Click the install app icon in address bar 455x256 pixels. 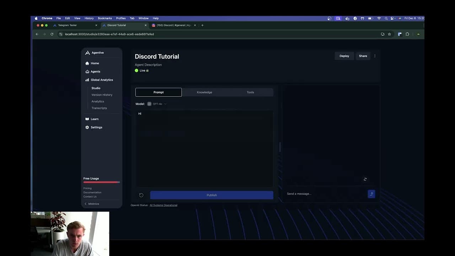(382, 34)
